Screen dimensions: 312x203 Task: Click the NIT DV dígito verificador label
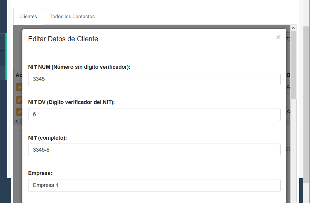tap(71, 102)
